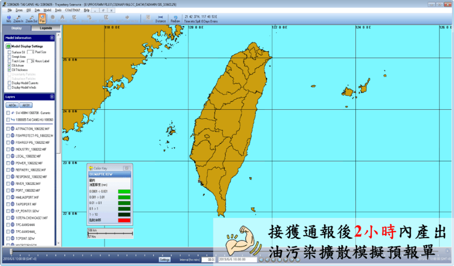This screenshot has height=266, width=454.
Task: Click the Grid Cell toolbar icon
Action: click(148, 18)
